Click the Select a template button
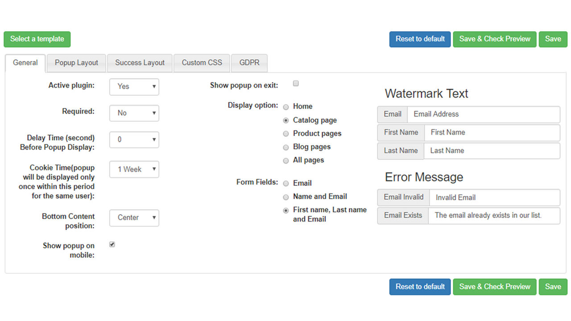 click(x=37, y=39)
